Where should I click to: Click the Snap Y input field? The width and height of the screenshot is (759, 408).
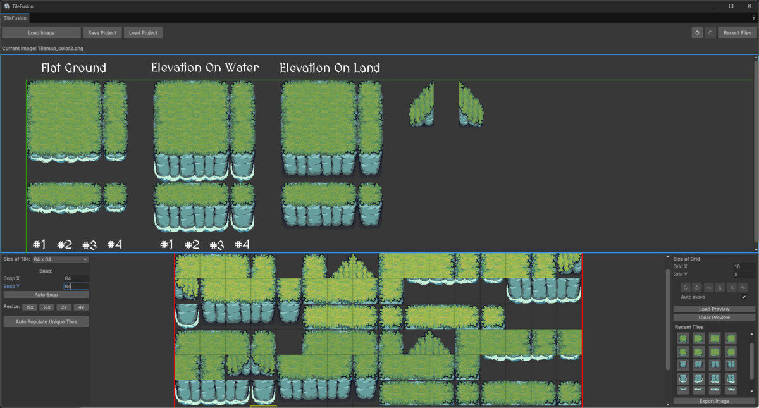click(76, 286)
